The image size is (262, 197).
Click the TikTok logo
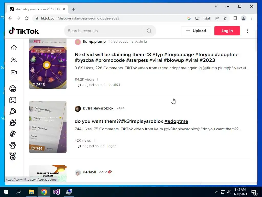[x=24, y=31]
